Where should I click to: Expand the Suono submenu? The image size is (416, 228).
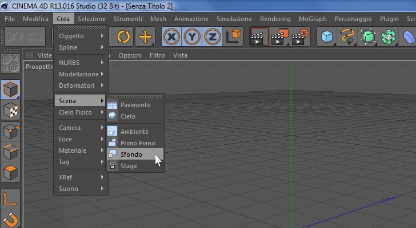[81, 189]
